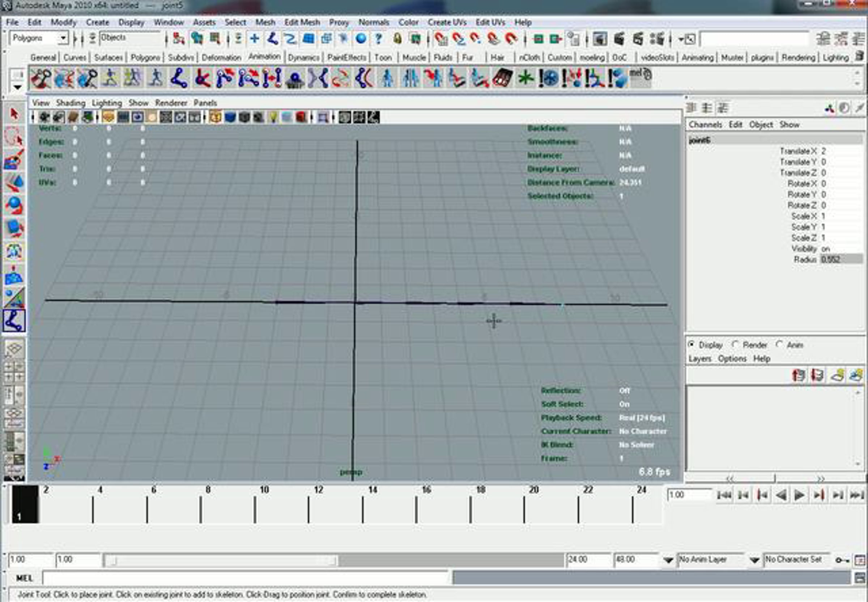Choose the Soft Modification tool
868x602 pixels.
coord(14,274)
